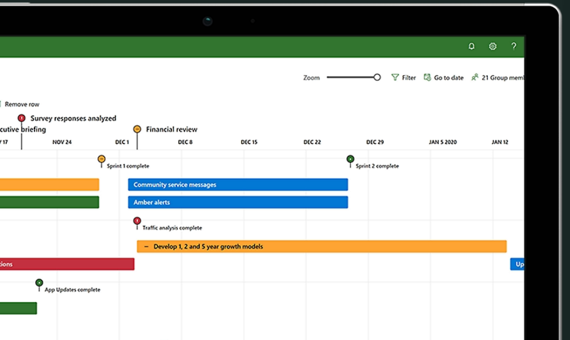Click the DEC 22 date header
Screen dimensions: 570x340
(312, 142)
